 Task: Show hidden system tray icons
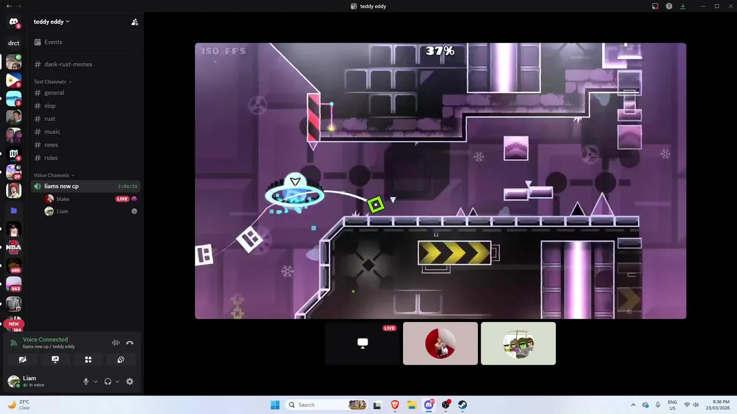pyautogui.click(x=633, y=405)
